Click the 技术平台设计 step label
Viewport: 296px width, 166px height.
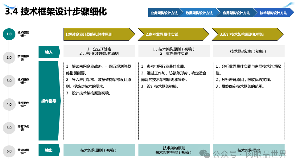coord(23,105)
